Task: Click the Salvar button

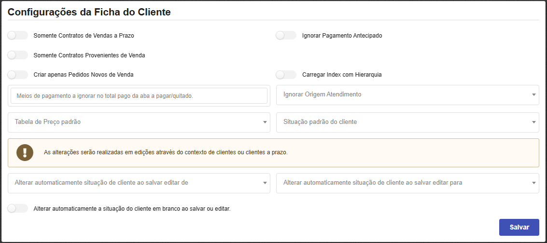Action: point(519,228)
